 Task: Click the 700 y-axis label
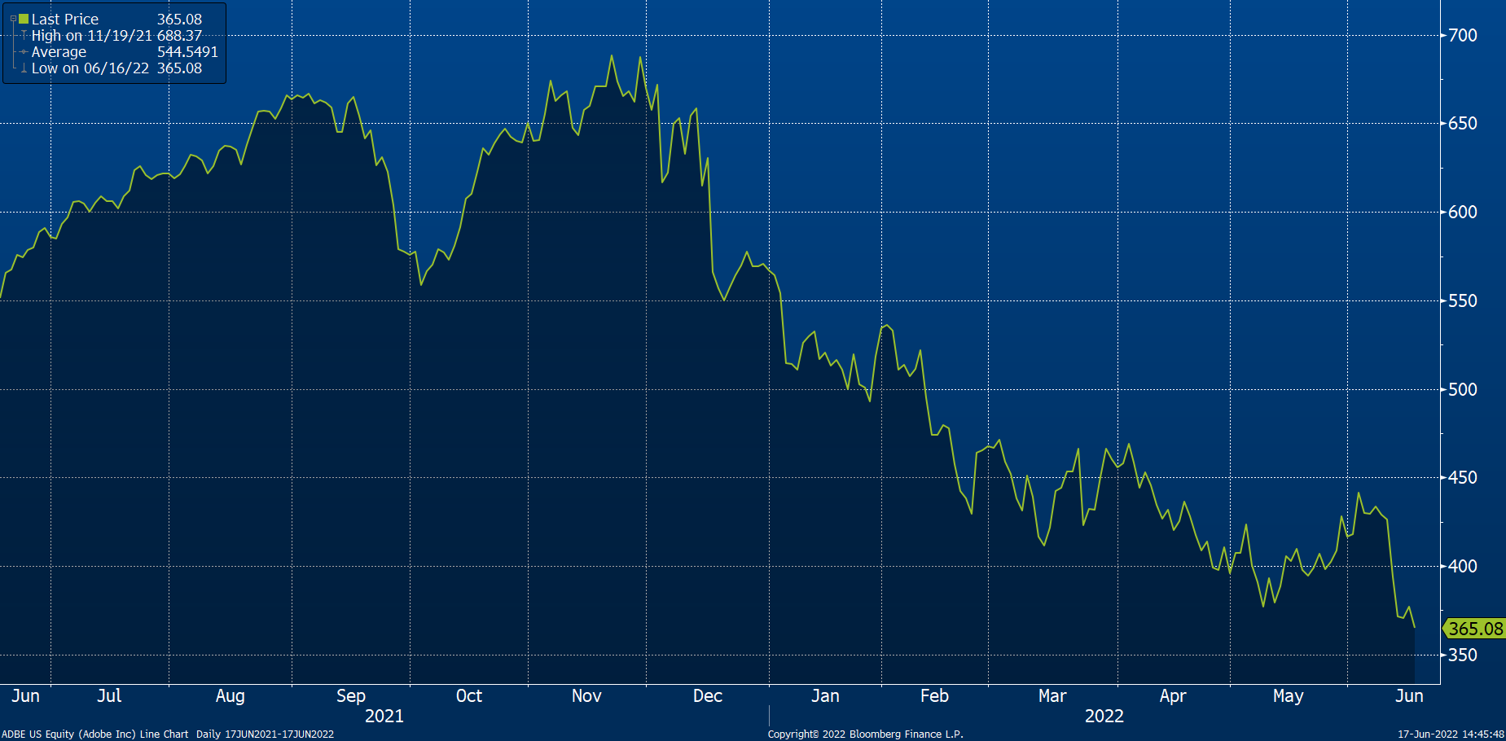pos(1463,35)
